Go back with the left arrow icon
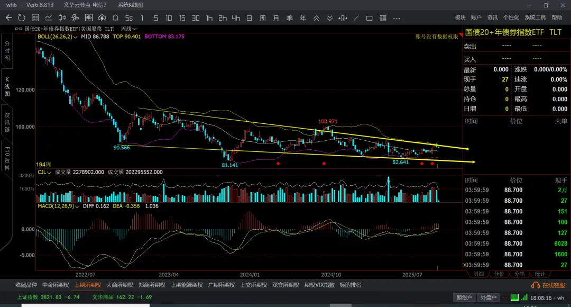The width and height of the screenshot is (571, 307). coord(9,18)
